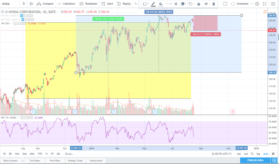This screenshot has width=279, height=164.
Task: Open RSI indicator format settings icon
Action: click(x=25, y=118)
